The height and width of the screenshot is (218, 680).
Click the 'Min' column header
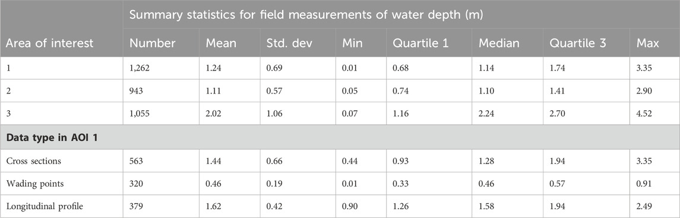click(x=352, y=43)
